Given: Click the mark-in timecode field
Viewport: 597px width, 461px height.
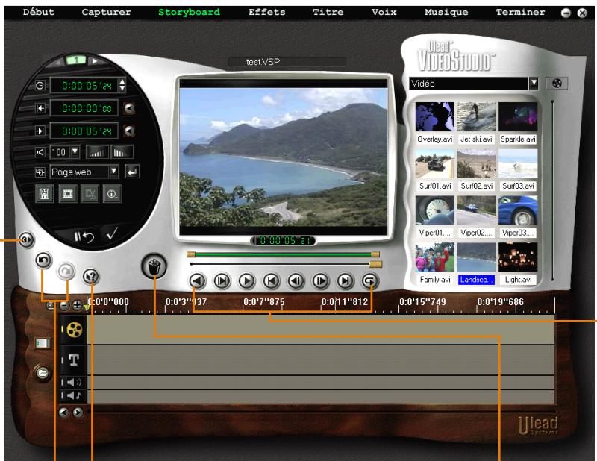Looking at the screenshot, I should tap(84, 108).
